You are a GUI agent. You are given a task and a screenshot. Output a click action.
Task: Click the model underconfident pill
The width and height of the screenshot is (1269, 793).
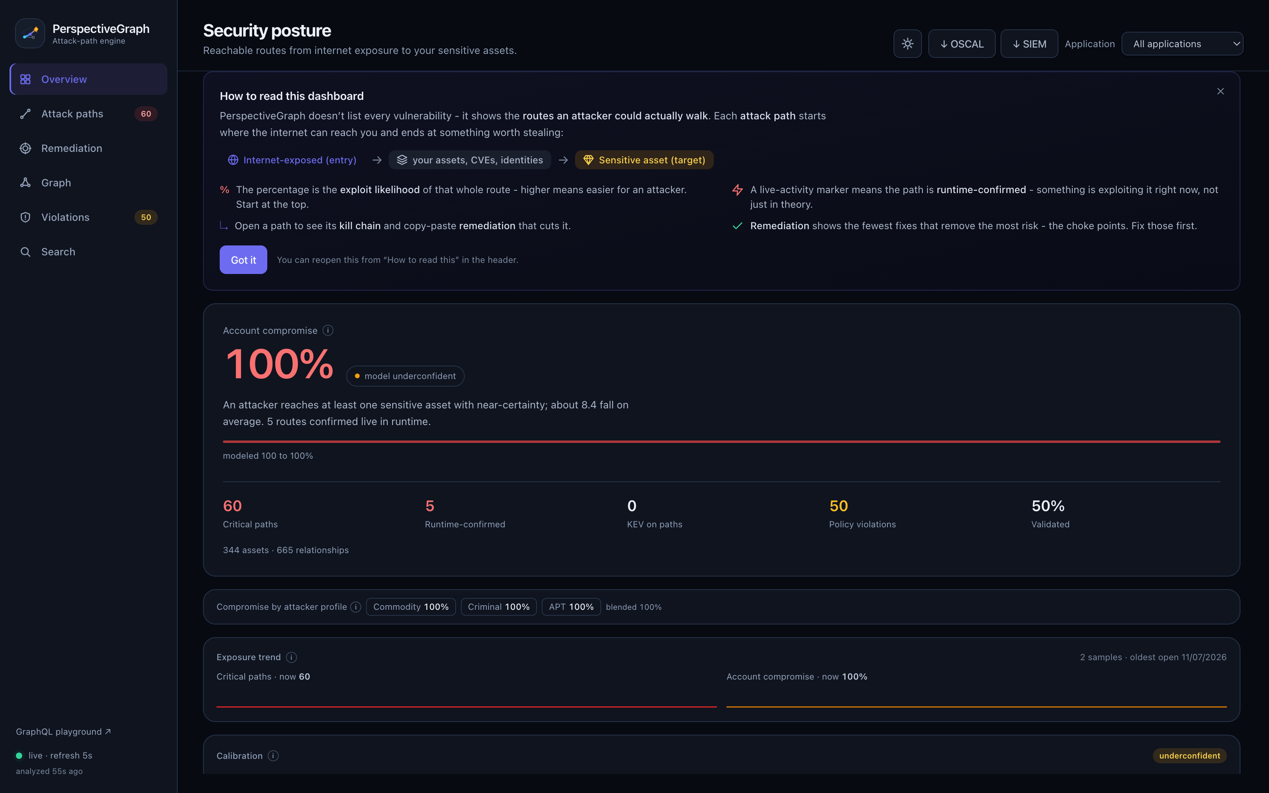[405, 376]
